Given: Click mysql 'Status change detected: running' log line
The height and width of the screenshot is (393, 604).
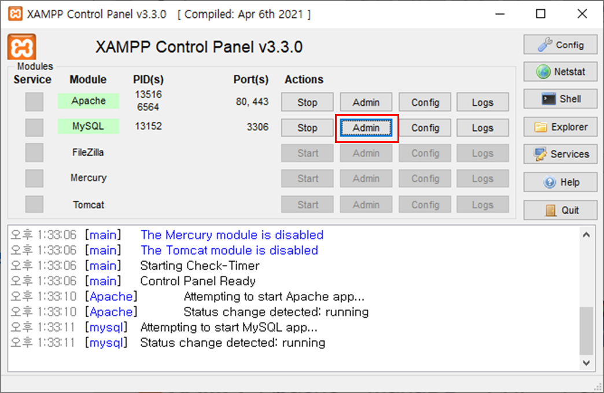Looking at the screenshot, I should 233,343.
